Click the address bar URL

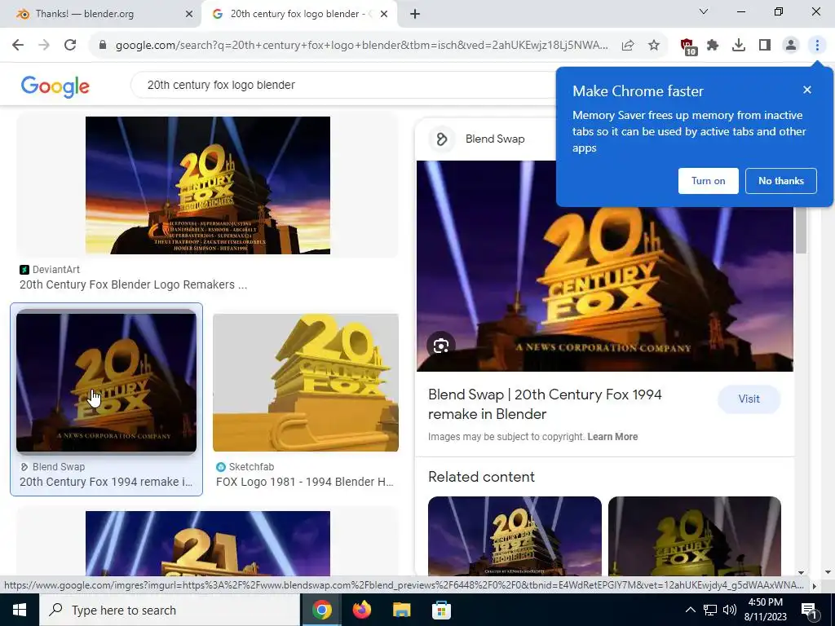361,46
